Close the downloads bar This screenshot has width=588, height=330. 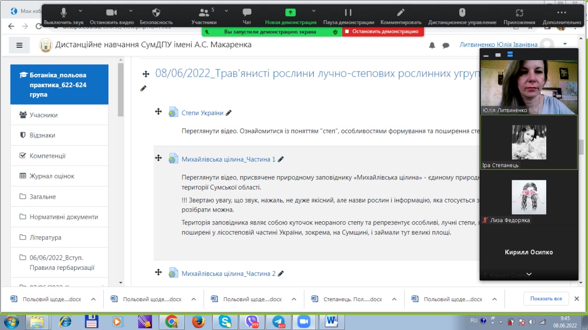[x=577, y=299]
